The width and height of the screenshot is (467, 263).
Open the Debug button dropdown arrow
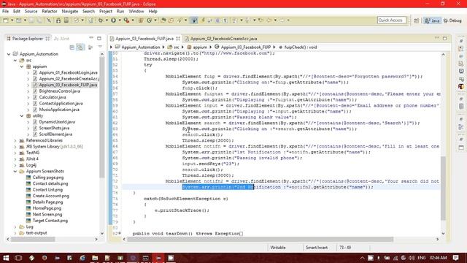pos(107,20)
